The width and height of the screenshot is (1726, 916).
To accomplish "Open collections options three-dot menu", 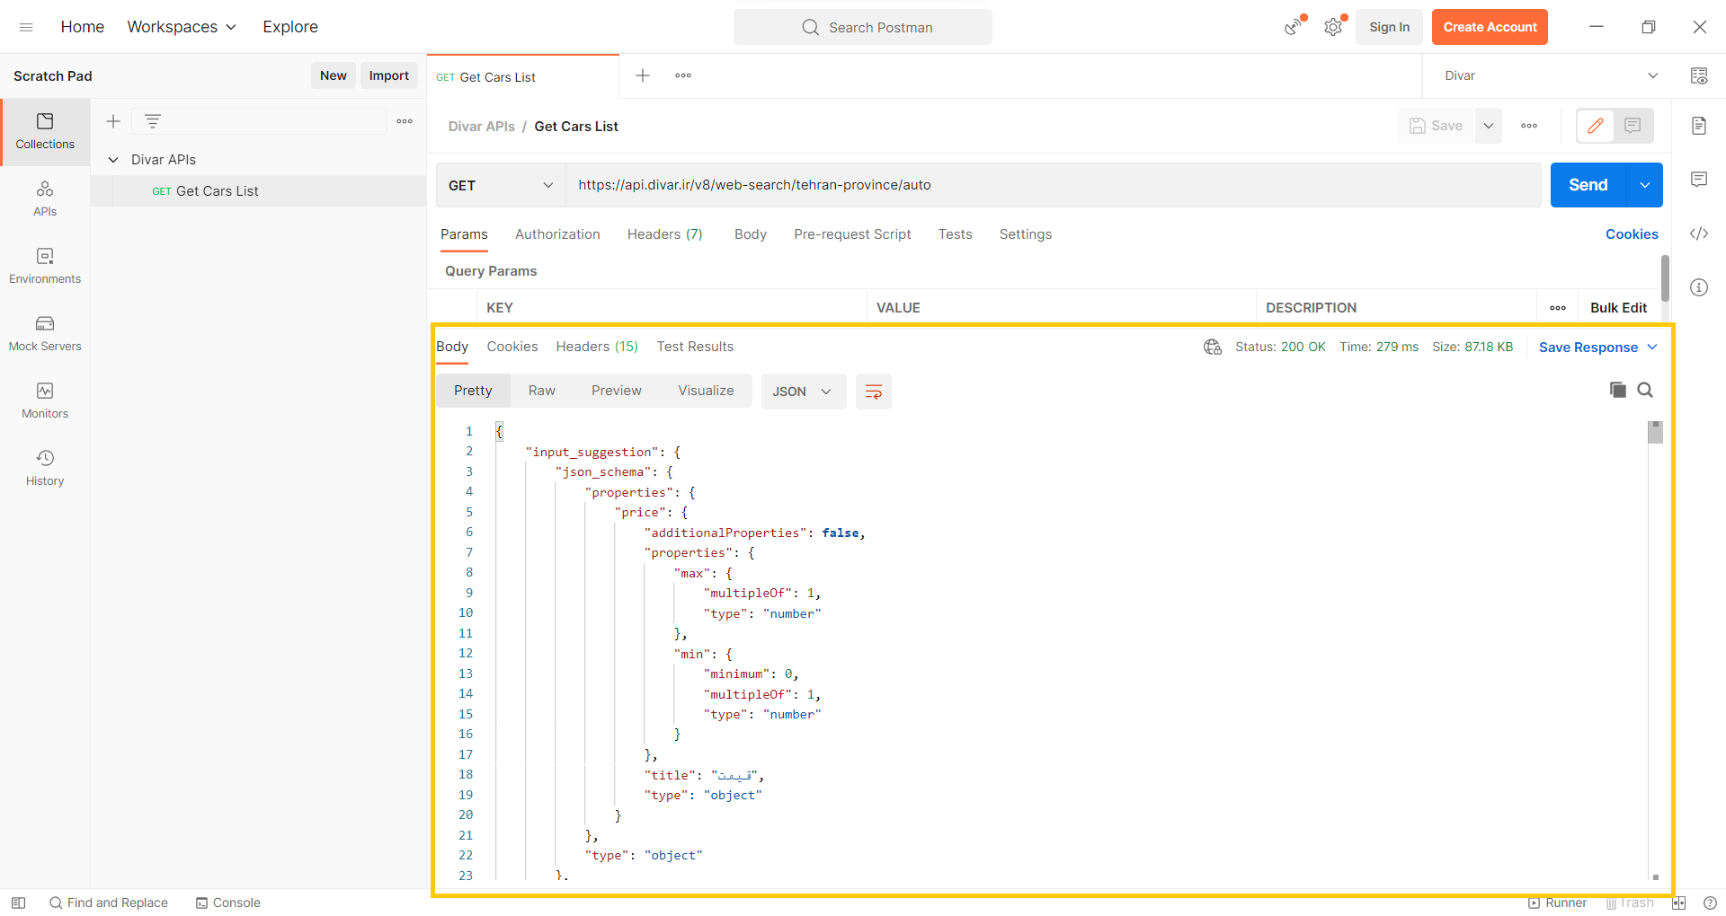I will point(405,121).
